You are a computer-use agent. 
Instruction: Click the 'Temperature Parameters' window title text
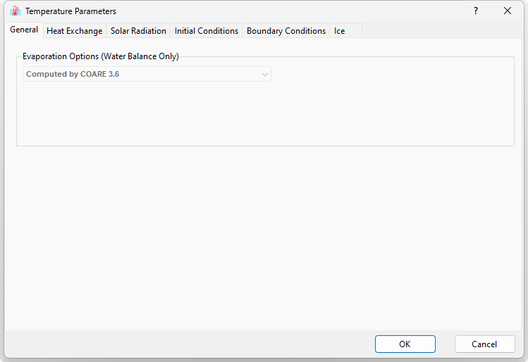point(71,11)
